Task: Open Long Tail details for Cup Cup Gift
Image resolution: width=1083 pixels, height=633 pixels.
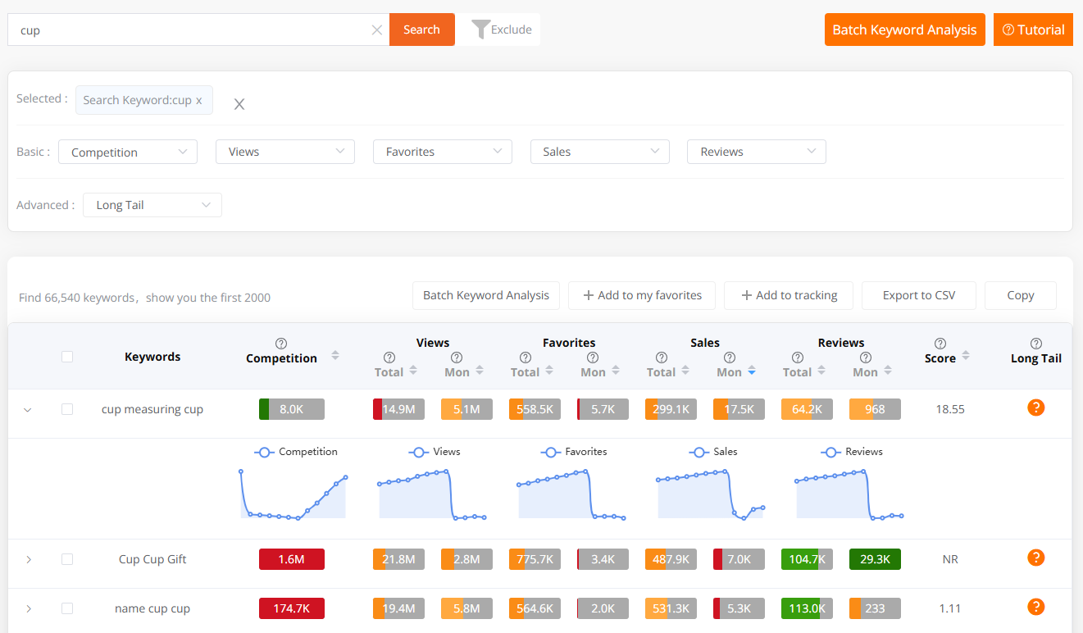Action: tap(1035, 557)
